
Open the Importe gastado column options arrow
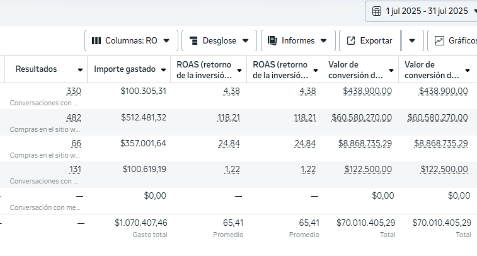click(x=162, y=69)
